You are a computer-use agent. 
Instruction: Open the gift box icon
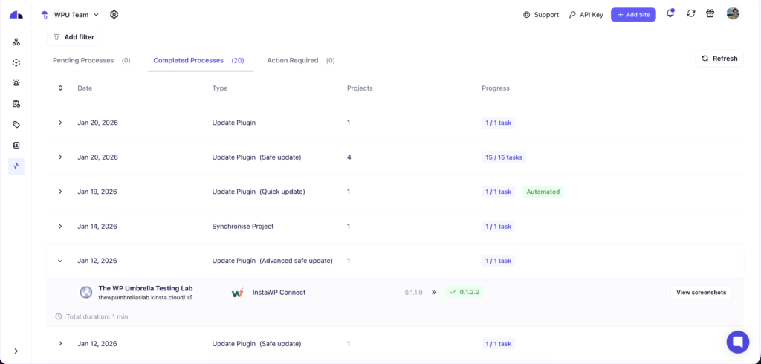coord(710,14)
